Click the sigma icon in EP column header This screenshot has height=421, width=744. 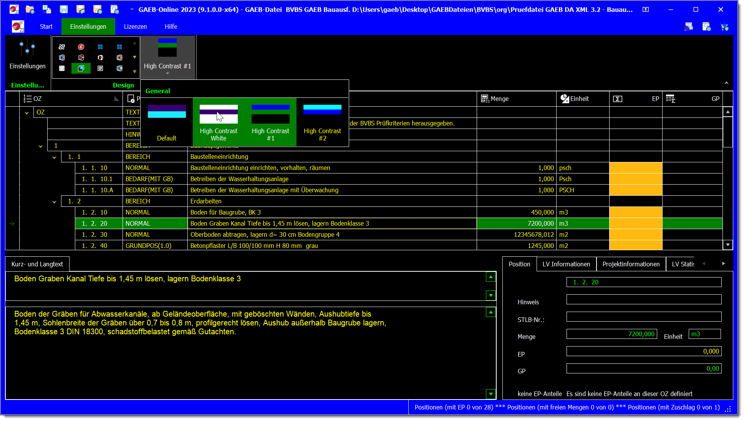(617, 99)
